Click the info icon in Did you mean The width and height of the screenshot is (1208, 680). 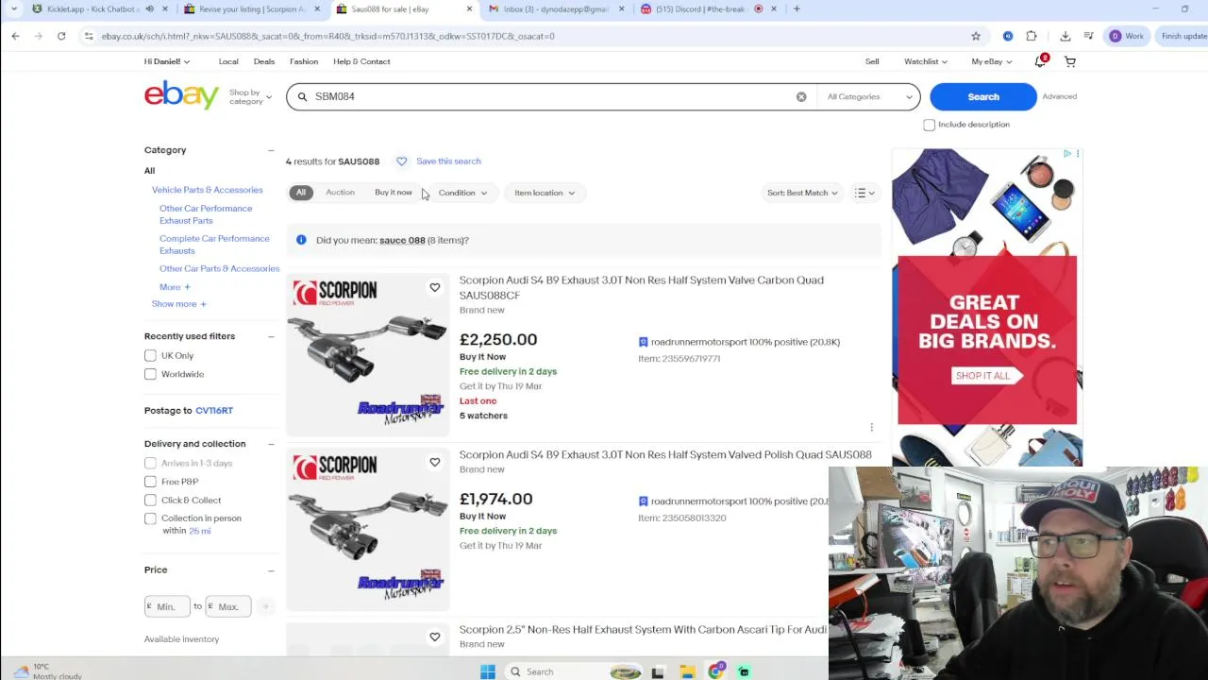pos(301,240)
